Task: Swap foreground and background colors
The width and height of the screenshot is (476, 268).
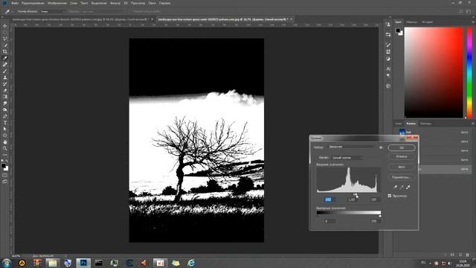Action: [7, 161]
